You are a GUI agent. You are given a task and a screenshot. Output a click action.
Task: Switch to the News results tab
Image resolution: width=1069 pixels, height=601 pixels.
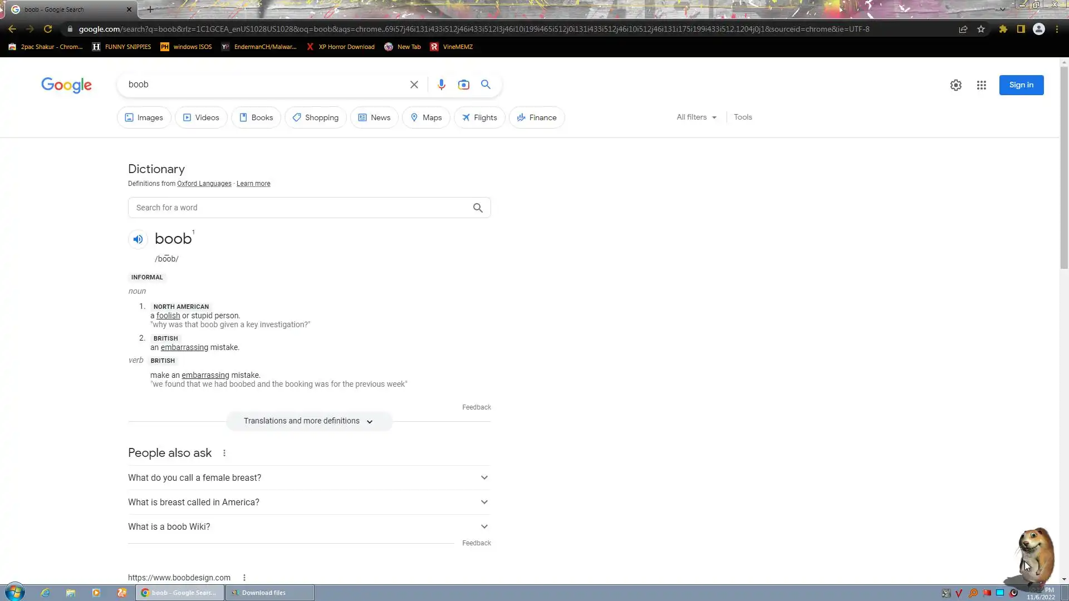click(374, 117)
